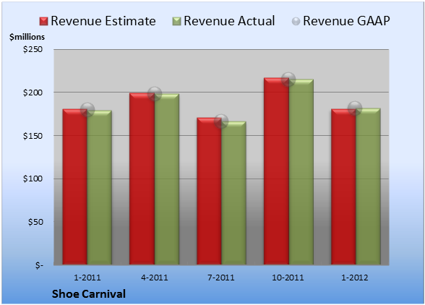
Task: Select the red estimate bar for 10-2011
Action: [276, 171]
